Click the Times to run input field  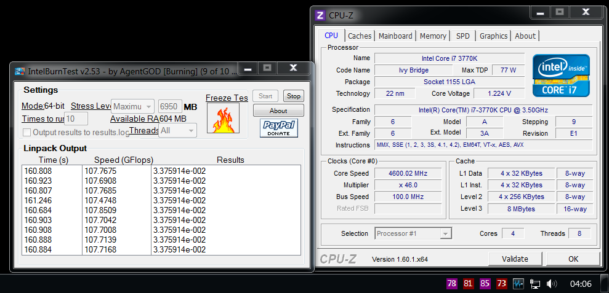pyautogui.click(x=76, y=119)
